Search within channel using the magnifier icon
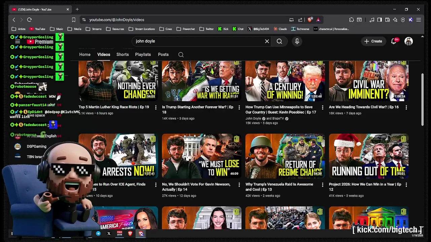The image size is (431, 242). tap(181, 54)
